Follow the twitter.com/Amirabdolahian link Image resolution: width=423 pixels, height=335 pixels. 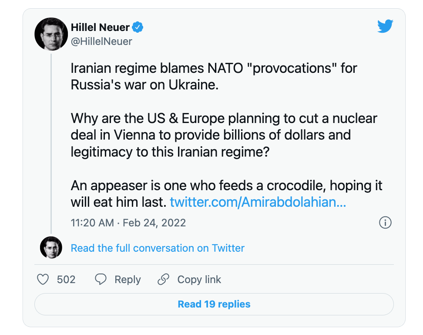[x=258, y=202]
